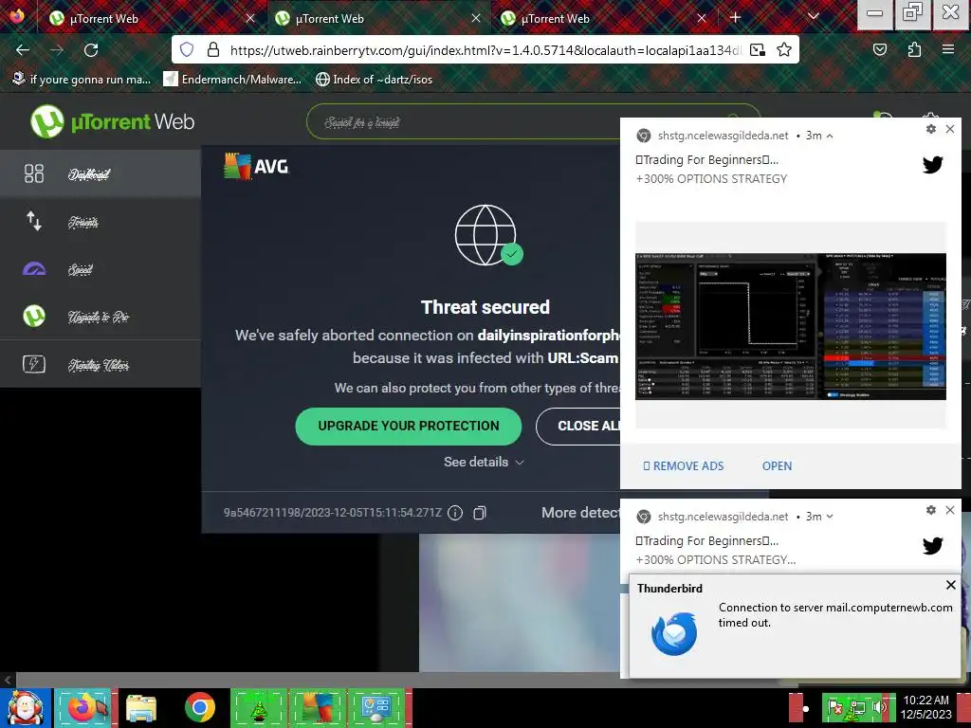The width and height of the screenshot is (971, 728).
Task: Open the Firefox hamburger menu
Action: coord(948,49)
